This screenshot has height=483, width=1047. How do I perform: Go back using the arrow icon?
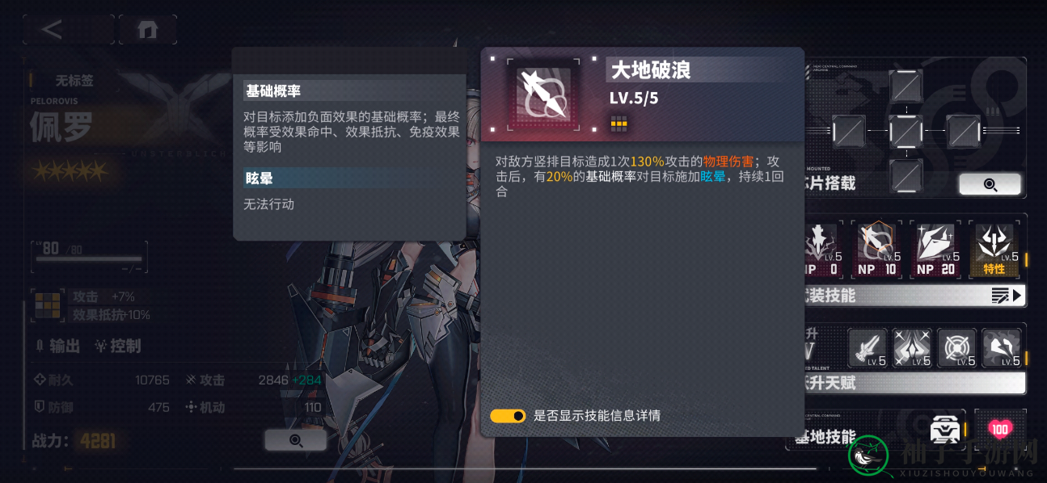point(57,29)
